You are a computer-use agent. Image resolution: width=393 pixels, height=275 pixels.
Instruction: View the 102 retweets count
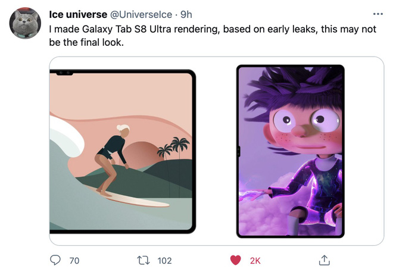[x=164, y=261]
